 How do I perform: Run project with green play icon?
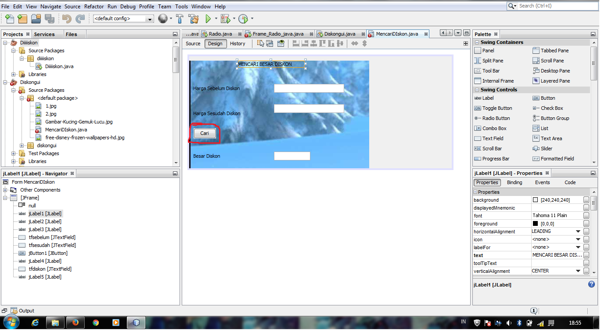[208, 18]
